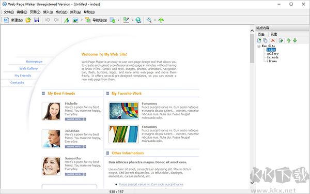Open the dropdown arrow beside the picture icon

(x=82, y=20)
